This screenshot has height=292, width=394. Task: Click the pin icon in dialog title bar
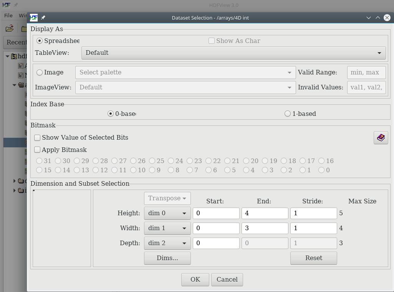pyautogui.click(x=43, y=18)
